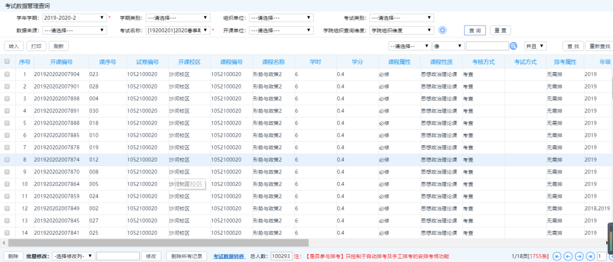Check the checkbox for row 10
This screenshot has width=613, height=262.
coord(7,184)
